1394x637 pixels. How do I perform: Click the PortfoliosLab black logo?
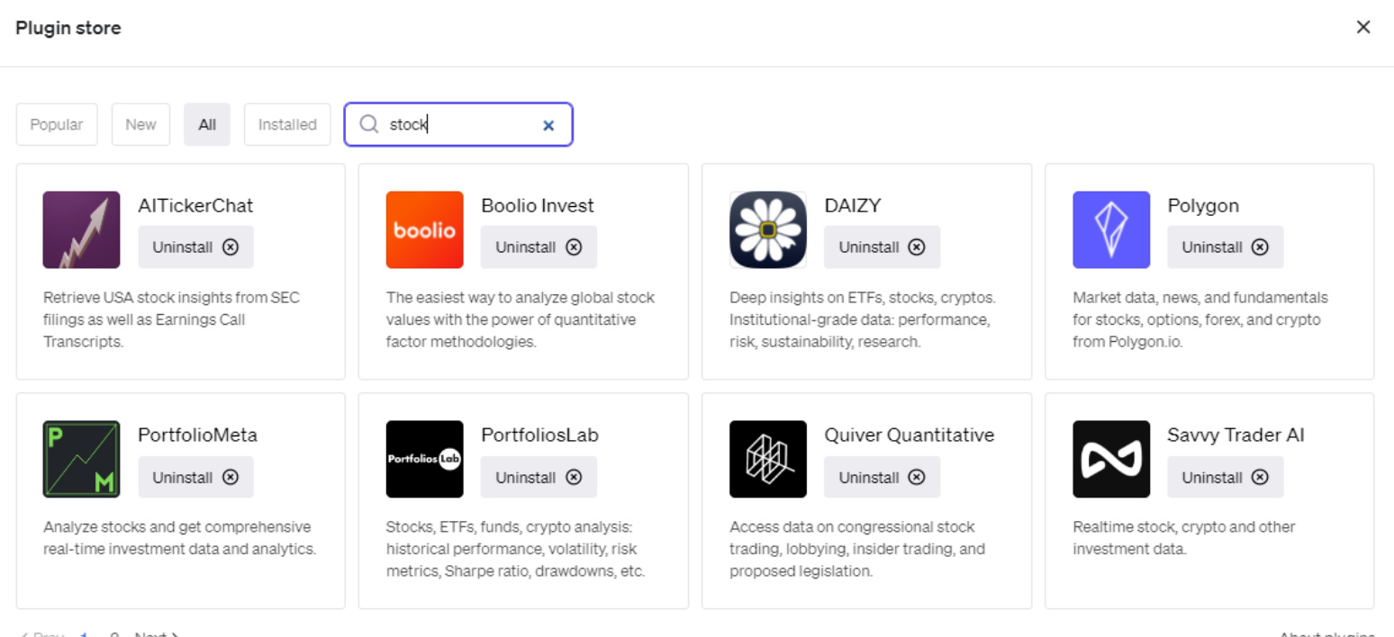tap(424, 459)
